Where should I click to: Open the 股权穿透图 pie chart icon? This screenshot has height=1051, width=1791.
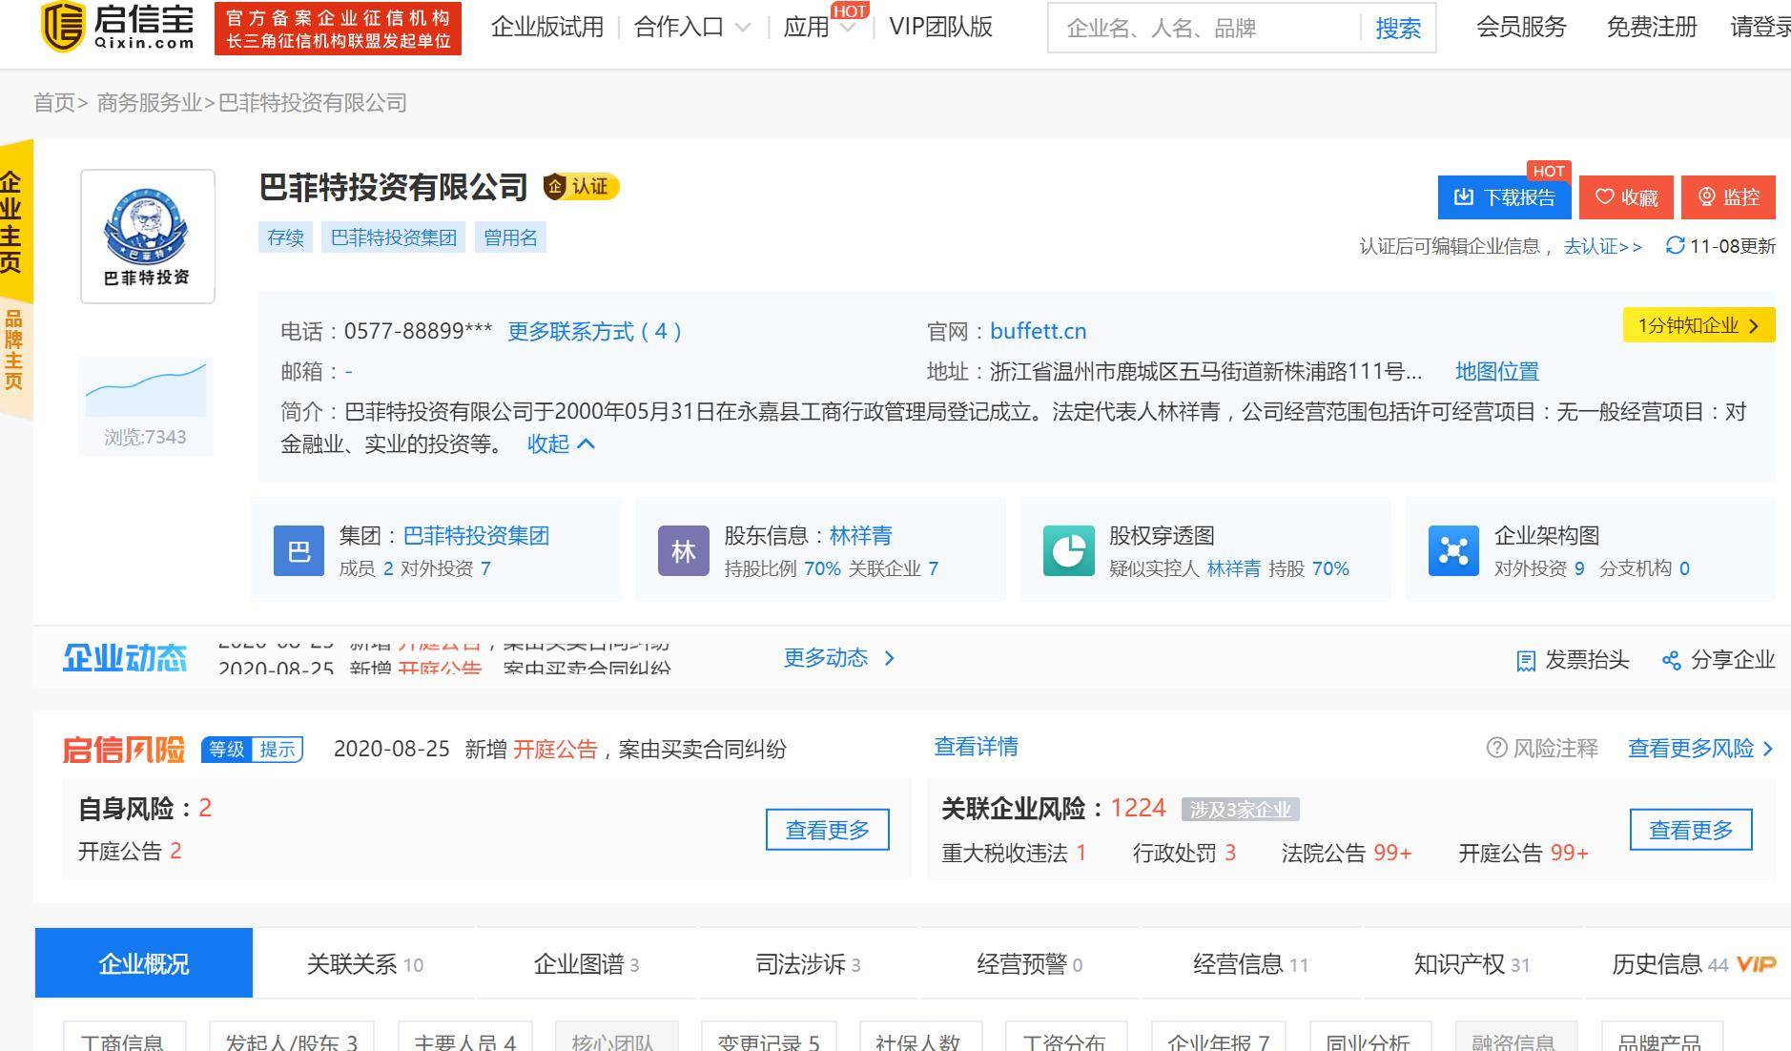click(x=1068, y=550)
